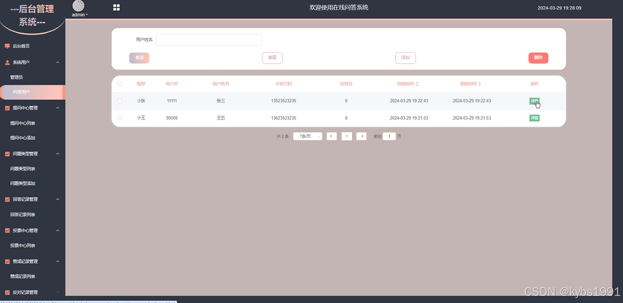Collapse the 投票中心管理 section
The height and width of the screenshot is (303, 623).
[x=57, y=230]
